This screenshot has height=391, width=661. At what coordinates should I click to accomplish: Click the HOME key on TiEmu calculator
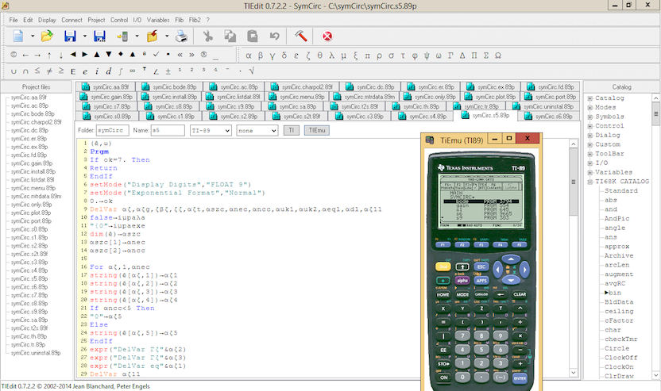443,294
